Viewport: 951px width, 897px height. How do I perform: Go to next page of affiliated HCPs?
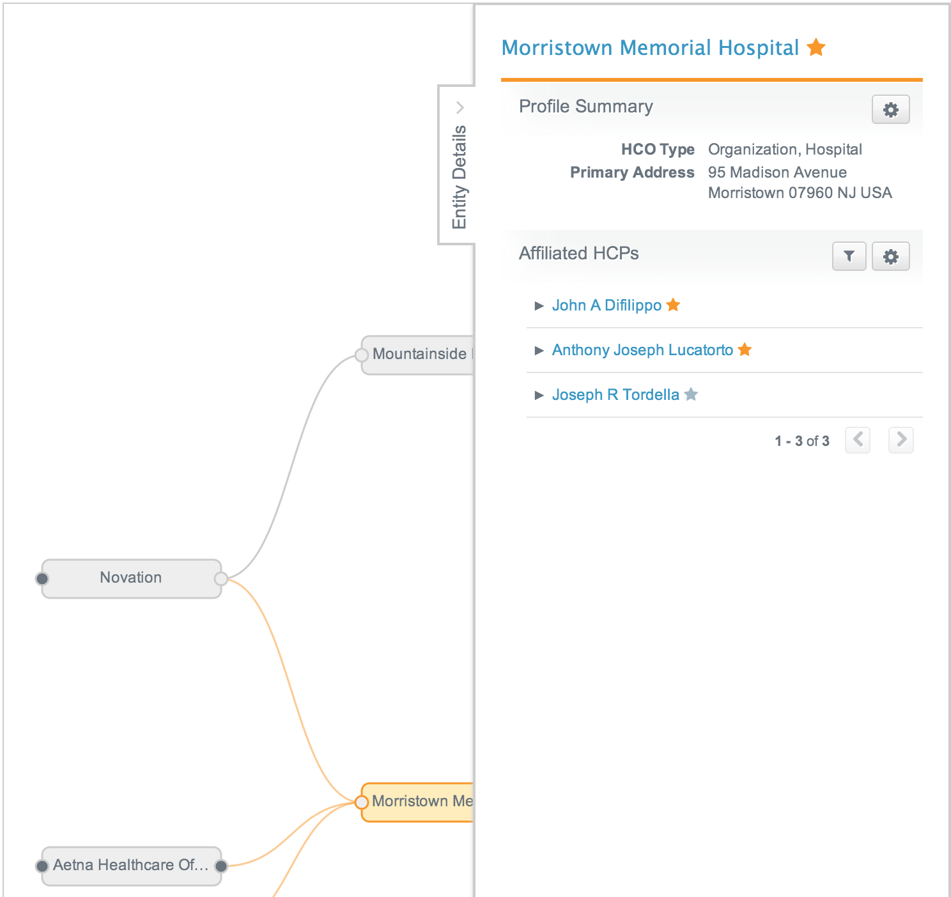point(901,440)
